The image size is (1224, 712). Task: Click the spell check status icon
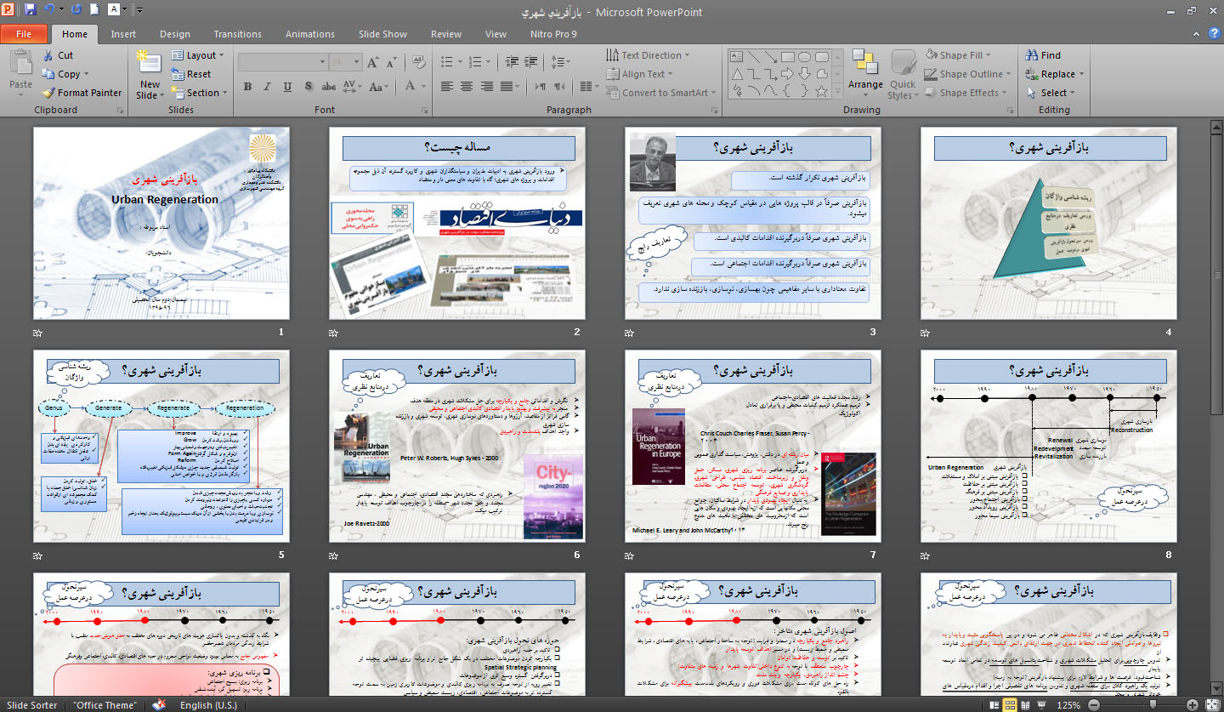(x=159, y=705)
